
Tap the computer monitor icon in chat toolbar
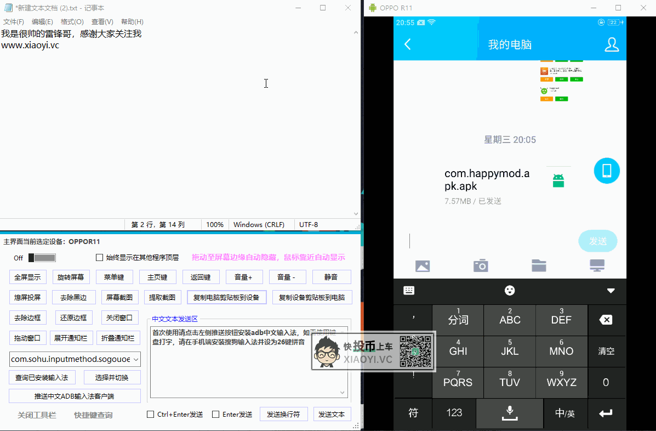[x=597, y=266]
